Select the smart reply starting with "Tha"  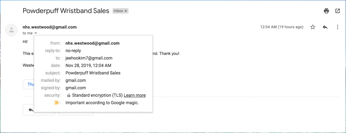coord(29,84)
